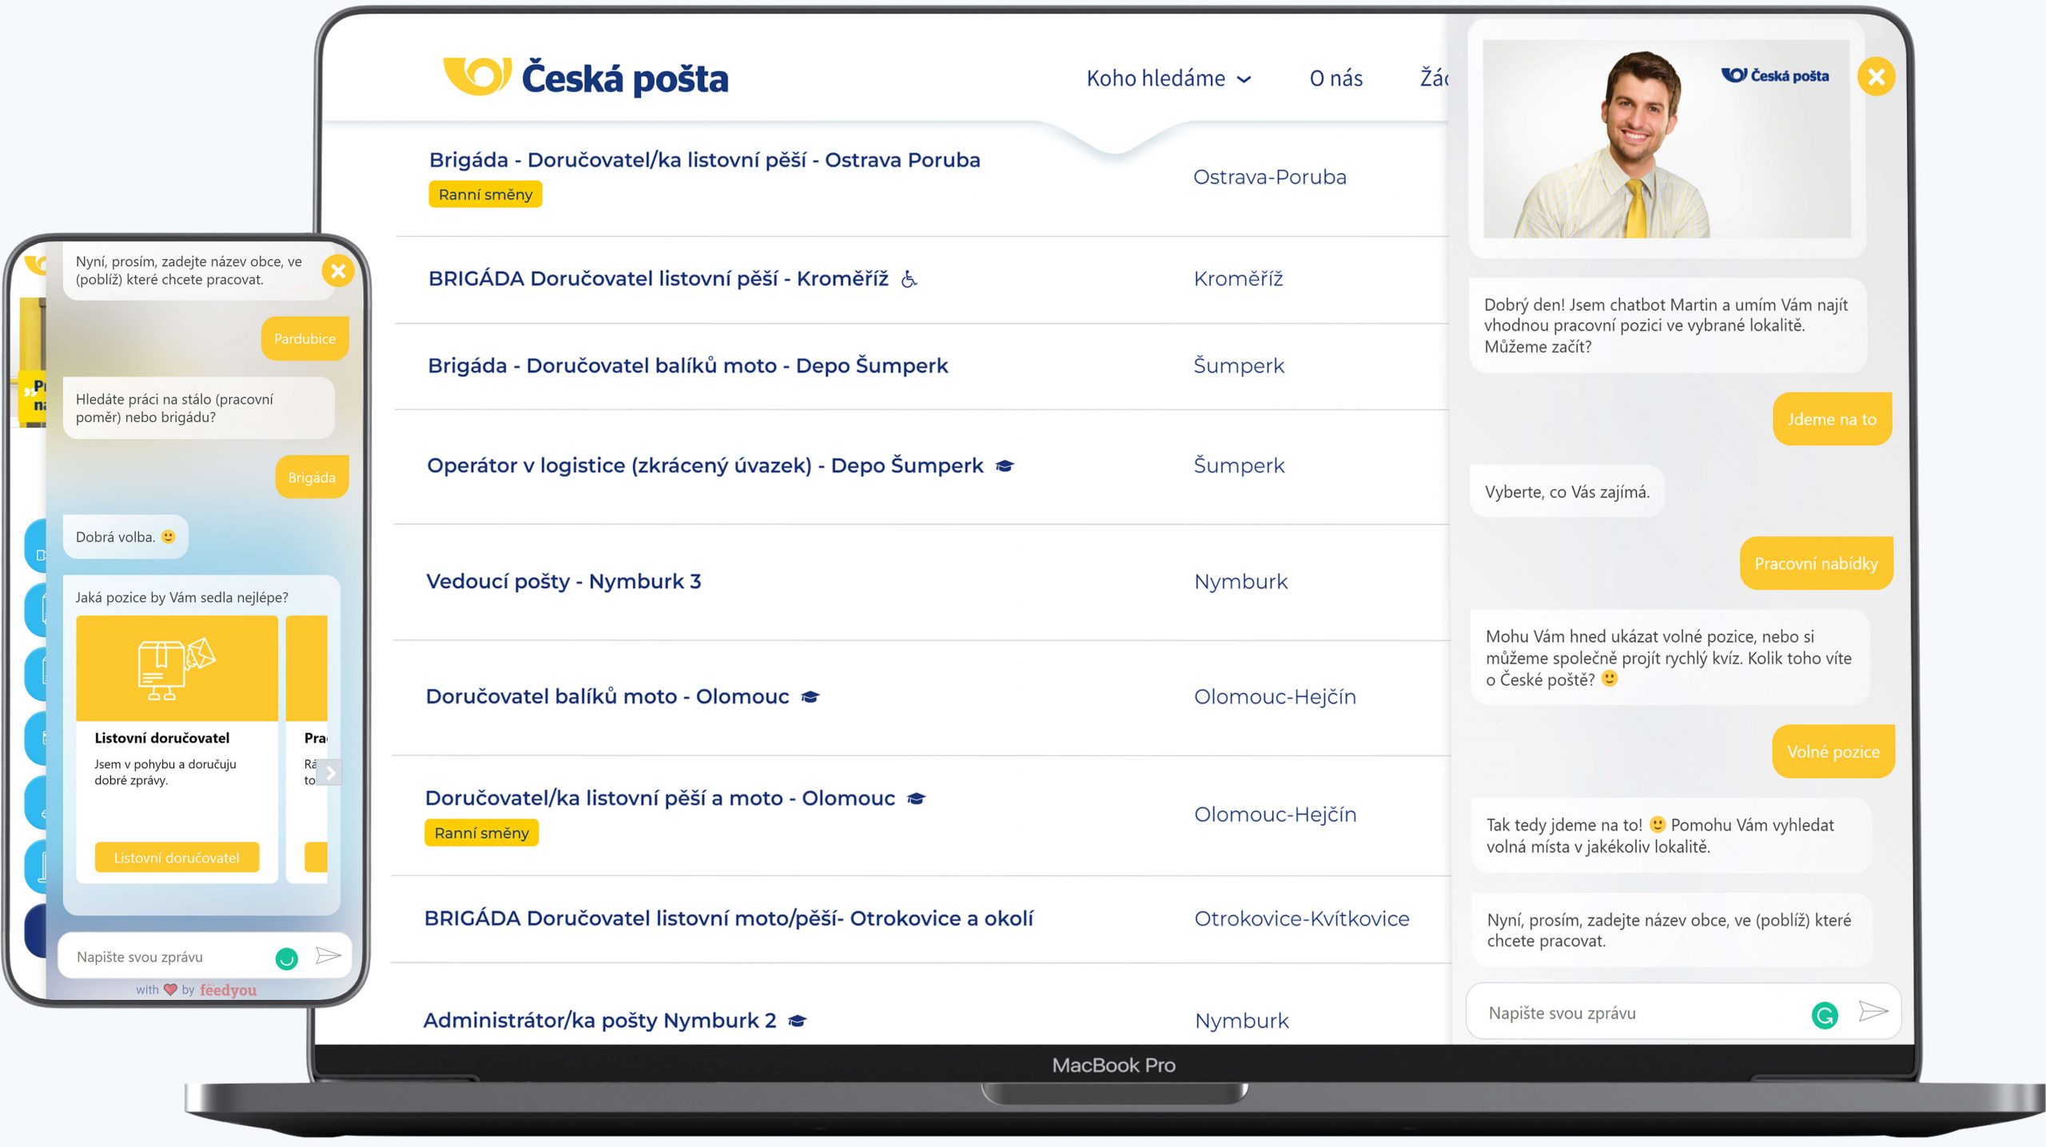This screenshot has width=2046, height=1147.
Task: Open Doručovatel balíků moto Olomouc job
Action: (x=607, y=696)
